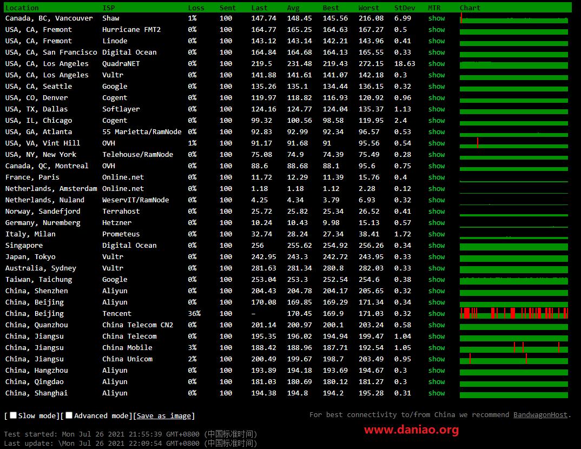
Task: Show MTR for Qingdao Aliyun row
Action: click(x=437, y=381)
